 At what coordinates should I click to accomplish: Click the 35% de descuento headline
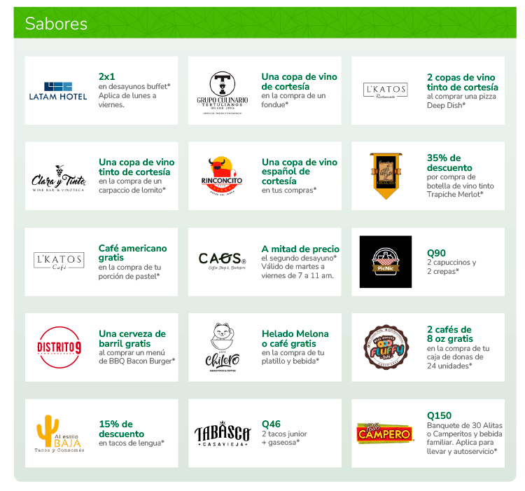(449, 162)
